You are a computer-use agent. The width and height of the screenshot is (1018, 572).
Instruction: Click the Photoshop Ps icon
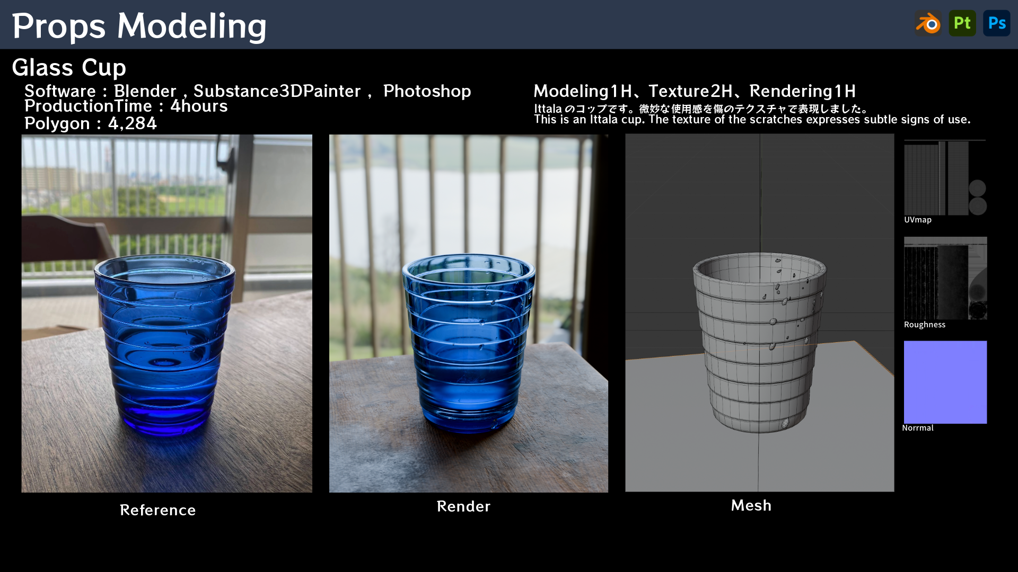[997, 23]
